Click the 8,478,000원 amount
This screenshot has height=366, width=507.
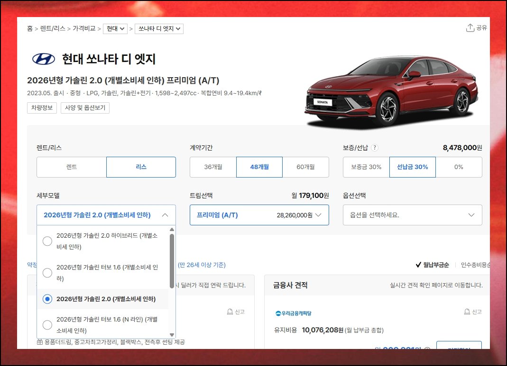click(x=462, y=148)
